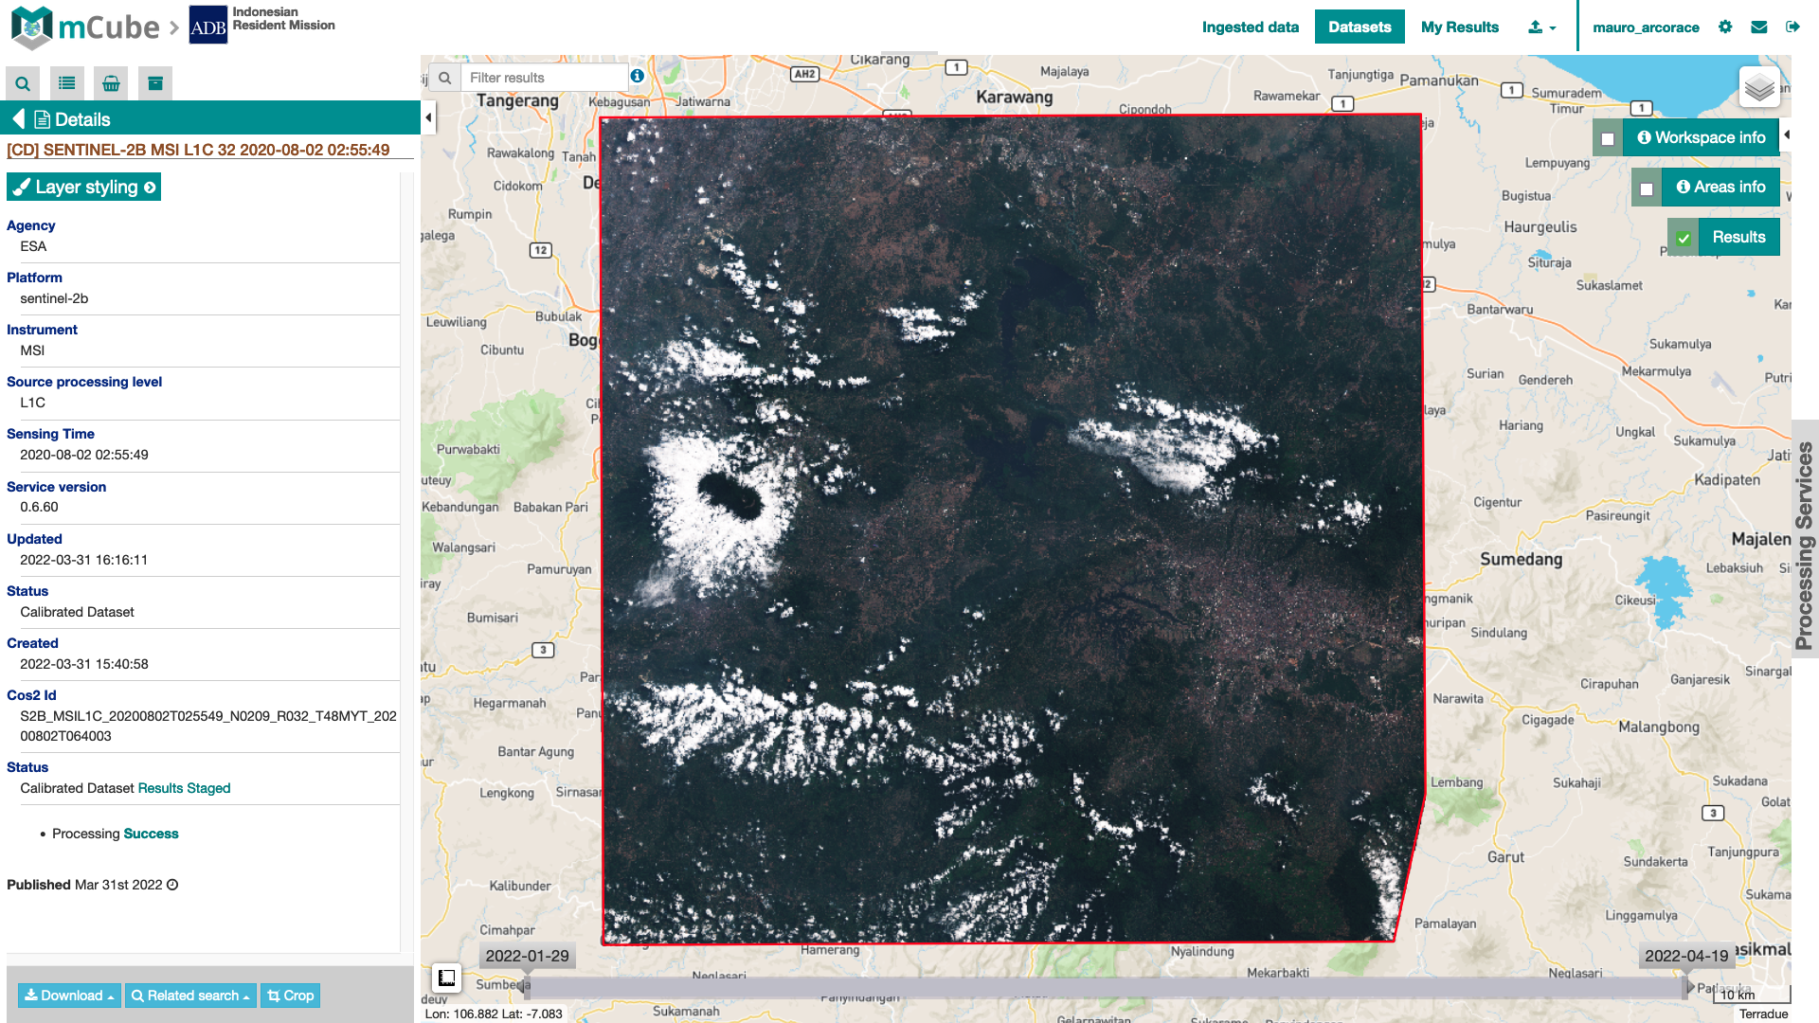Open the upload dropdown menu
The width and height of the screenshot is (1819, 1023).
pos(1541,27)
